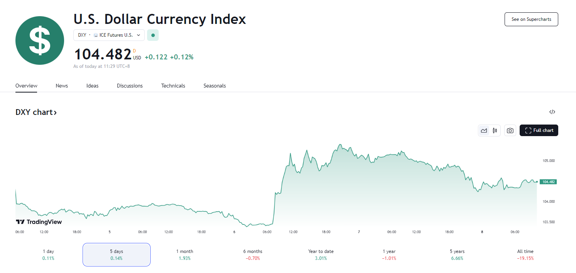Select the 1 month range
576x273 pixels.
pyautogui.click(x=185, y=254)
